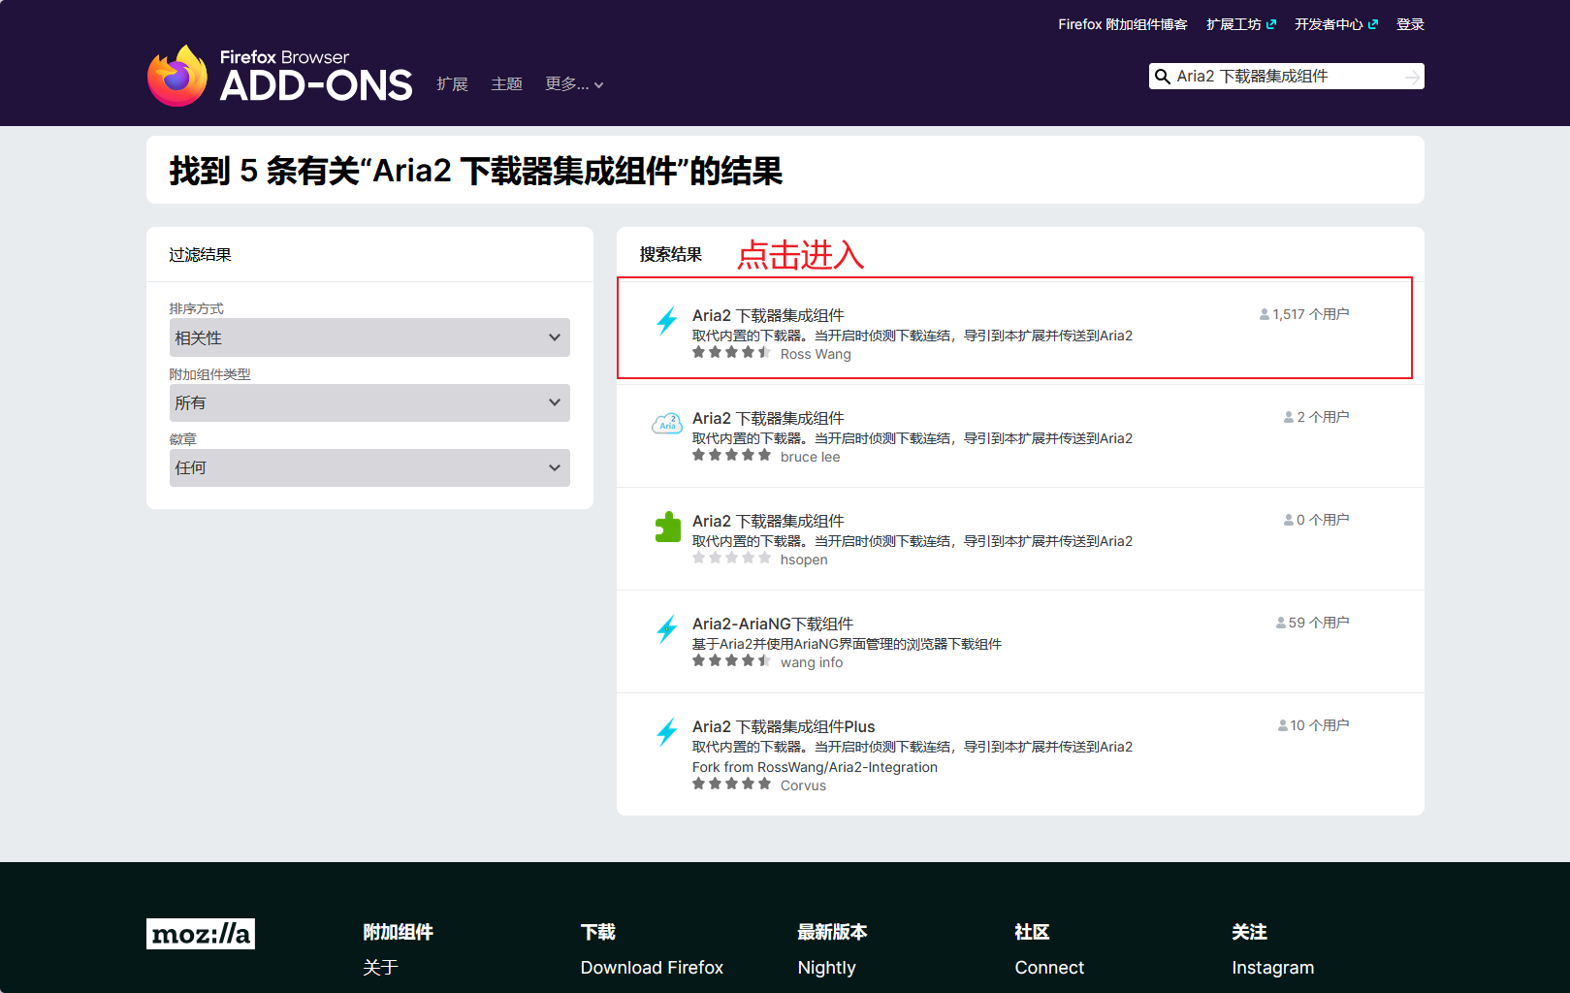Click the Download Firefox footer link
Viewport: 1570px width, 993px height.
click(652, 968)
